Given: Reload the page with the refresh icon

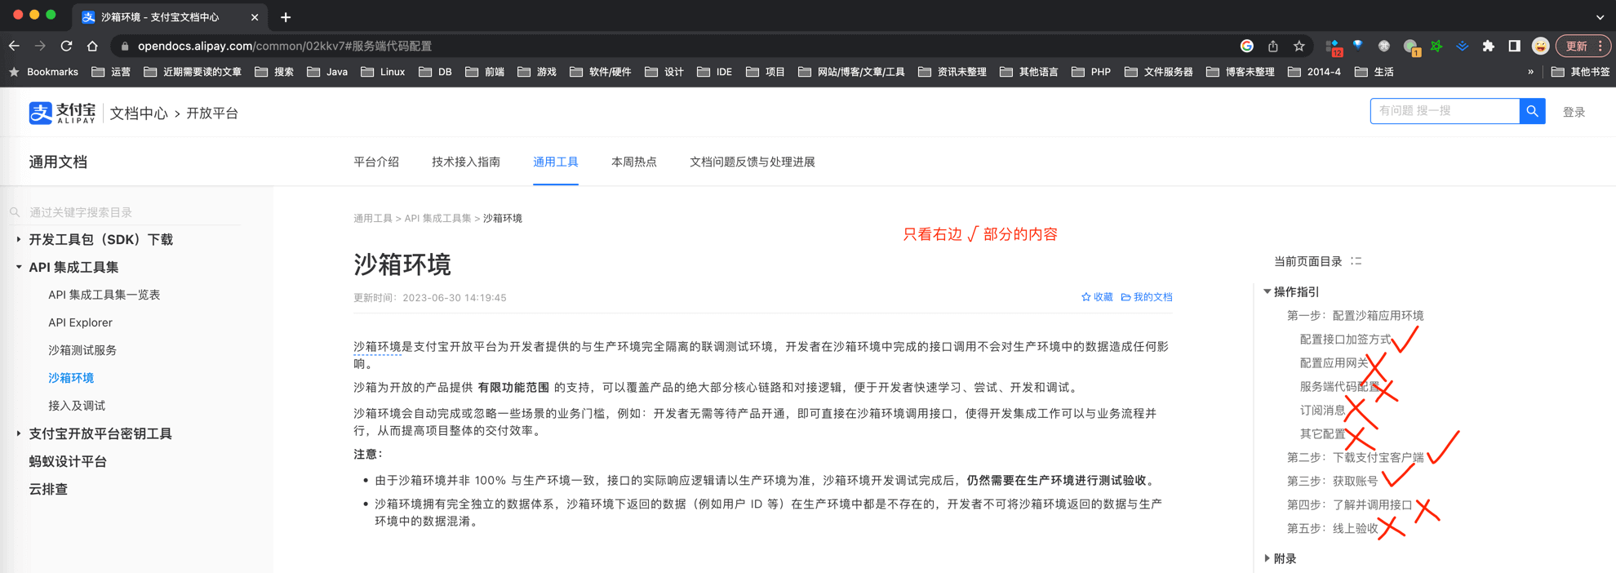Looking at the screenshot, I should point(66,46).
